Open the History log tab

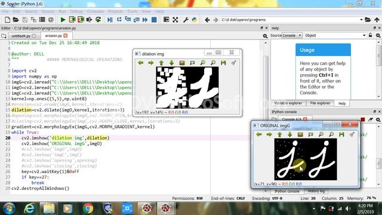coord(316,191)
